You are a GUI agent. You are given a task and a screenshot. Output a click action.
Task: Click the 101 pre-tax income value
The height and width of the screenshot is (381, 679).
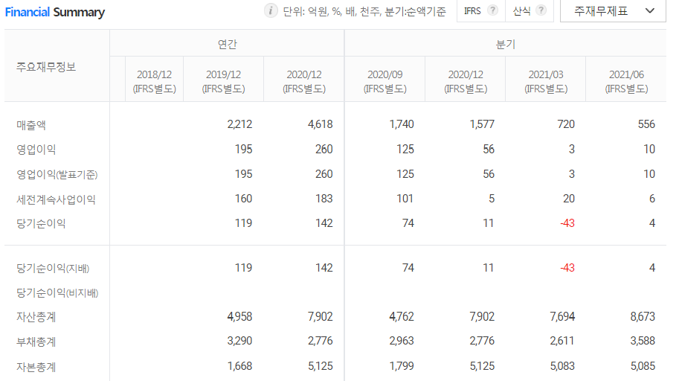405,199
